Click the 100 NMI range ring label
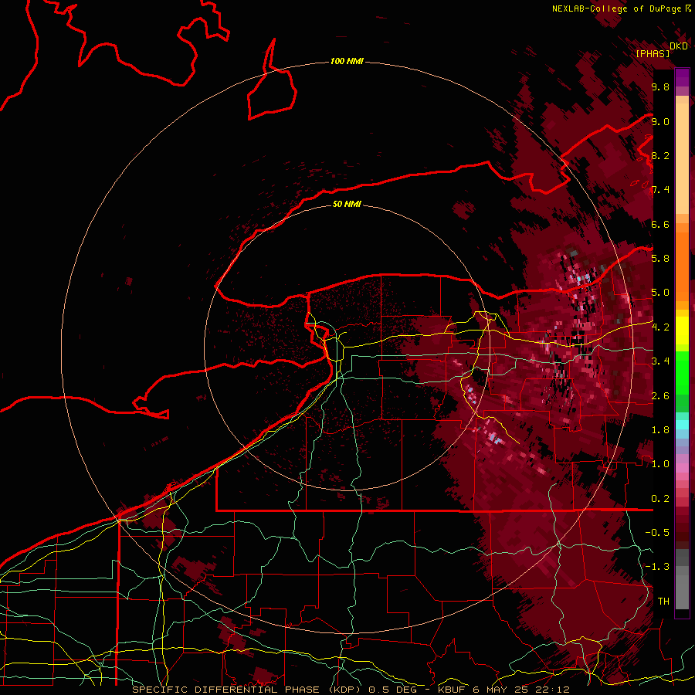 coord(347,61)
